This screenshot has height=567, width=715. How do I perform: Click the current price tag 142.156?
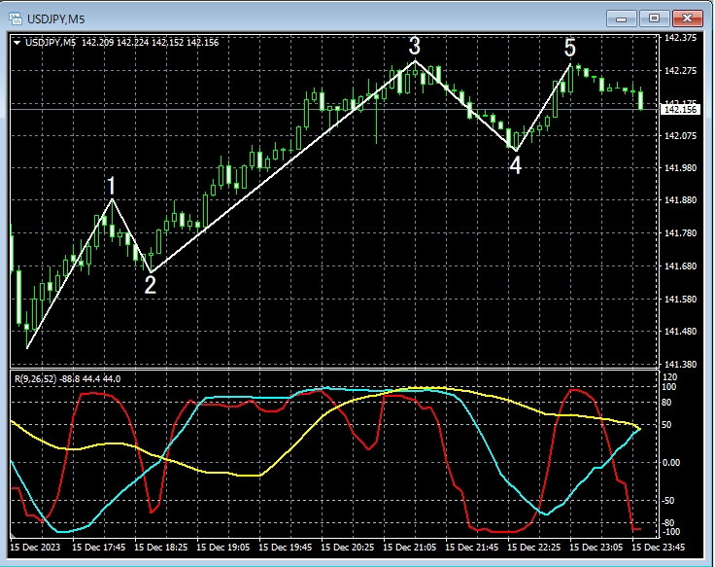pos(680,110)
